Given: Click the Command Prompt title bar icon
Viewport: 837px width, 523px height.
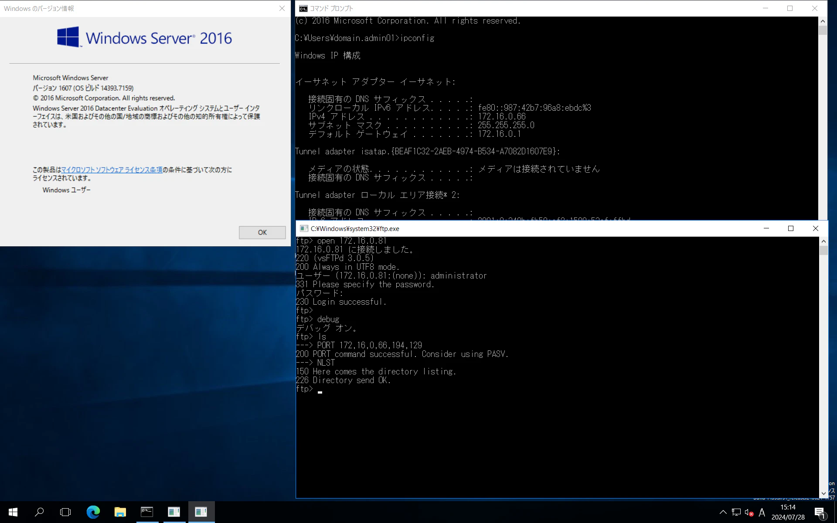Looking at the screenshot, I should pyautogui.click(x=303, y=8).
